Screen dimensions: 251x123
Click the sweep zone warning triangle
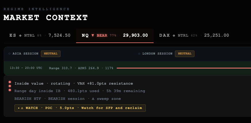pyautogui.click(x=93, y=99)
